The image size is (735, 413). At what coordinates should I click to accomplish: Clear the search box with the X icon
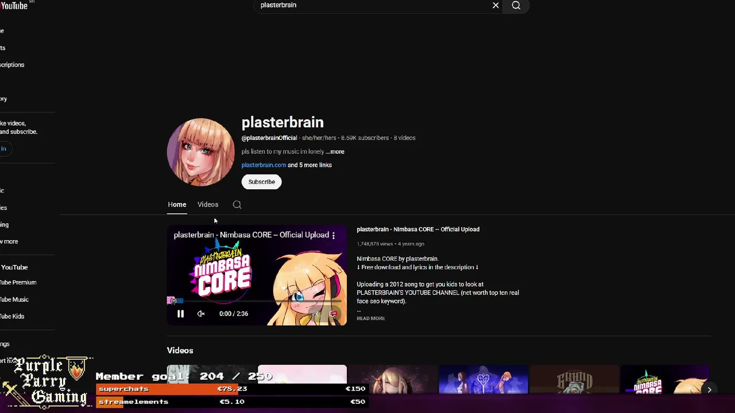(x=496, y=5)
